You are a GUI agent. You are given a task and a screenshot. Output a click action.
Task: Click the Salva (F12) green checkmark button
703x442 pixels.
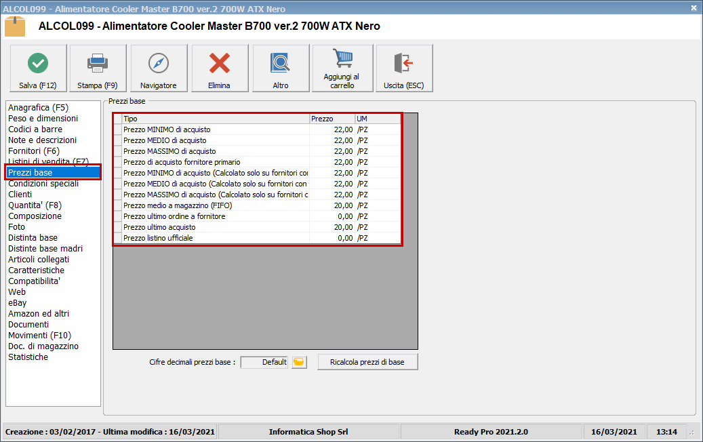tap(38, 68)
